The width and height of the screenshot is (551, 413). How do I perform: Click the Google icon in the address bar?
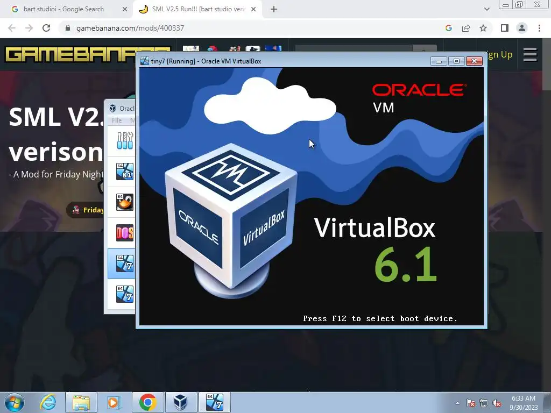(x=449, y=28)
